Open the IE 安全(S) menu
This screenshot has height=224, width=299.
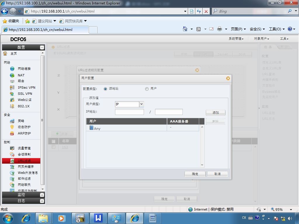257,29
